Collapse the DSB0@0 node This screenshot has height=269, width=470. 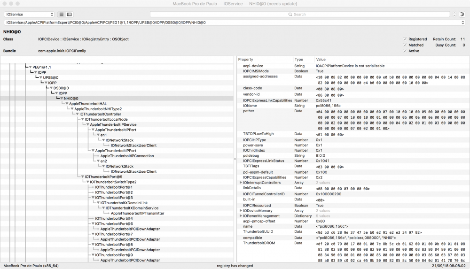[x=51, y=88]
